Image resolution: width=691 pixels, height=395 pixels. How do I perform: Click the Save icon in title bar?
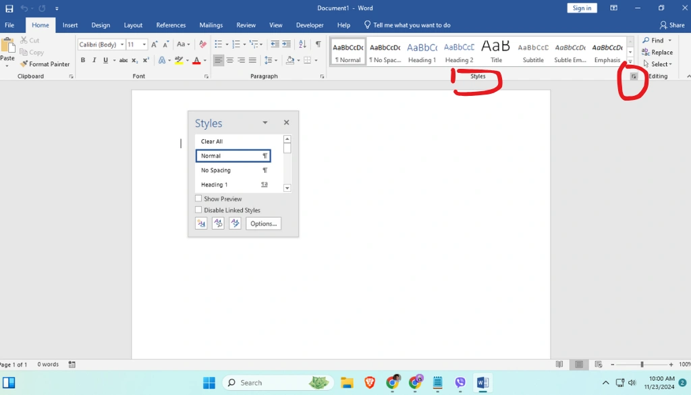click(x=9, y=8)
